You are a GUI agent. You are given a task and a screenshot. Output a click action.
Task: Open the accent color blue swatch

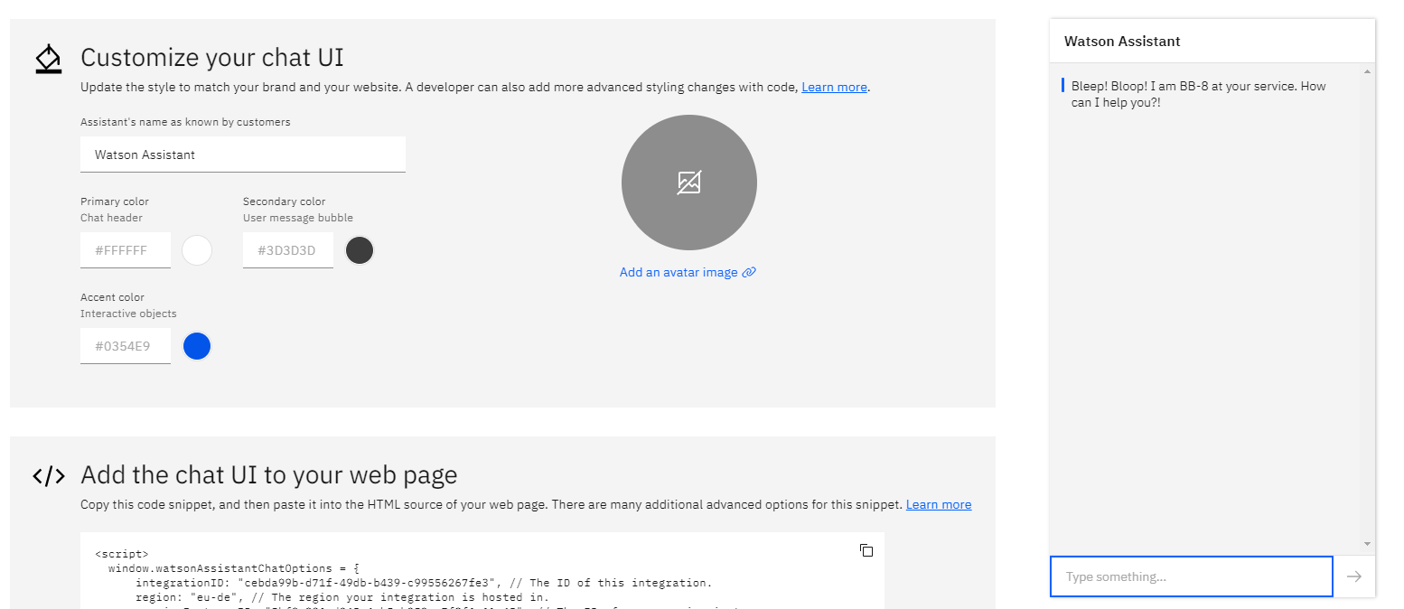197,346
